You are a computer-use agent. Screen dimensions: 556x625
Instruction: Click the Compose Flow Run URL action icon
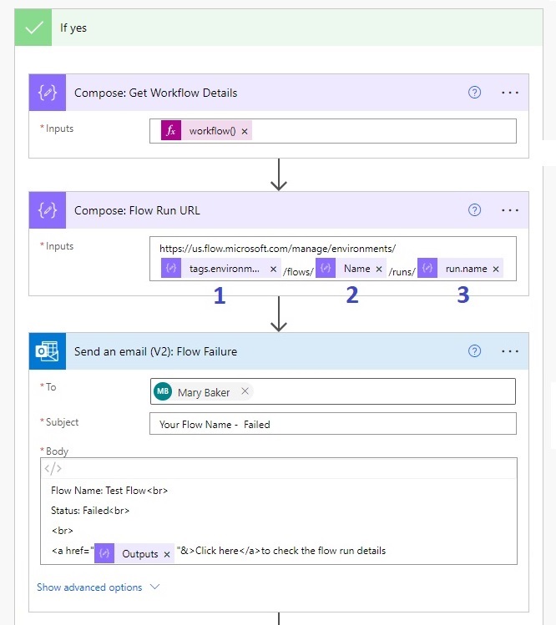48,210
